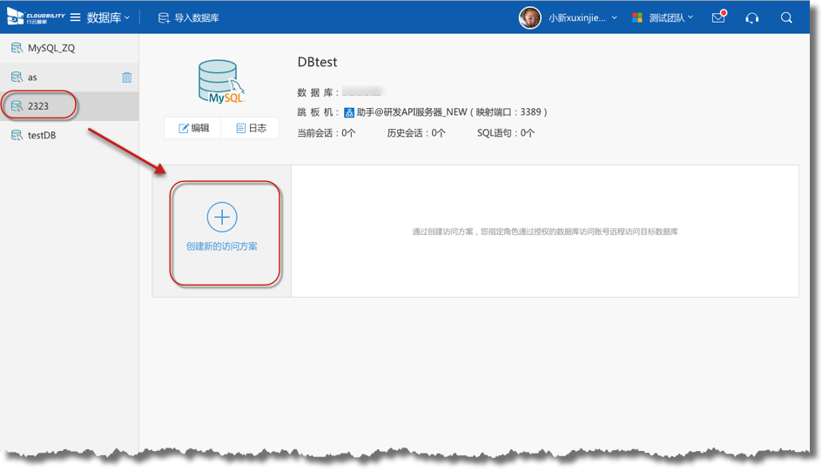Open the 测试团队 team dropdown

click(671, 17)
